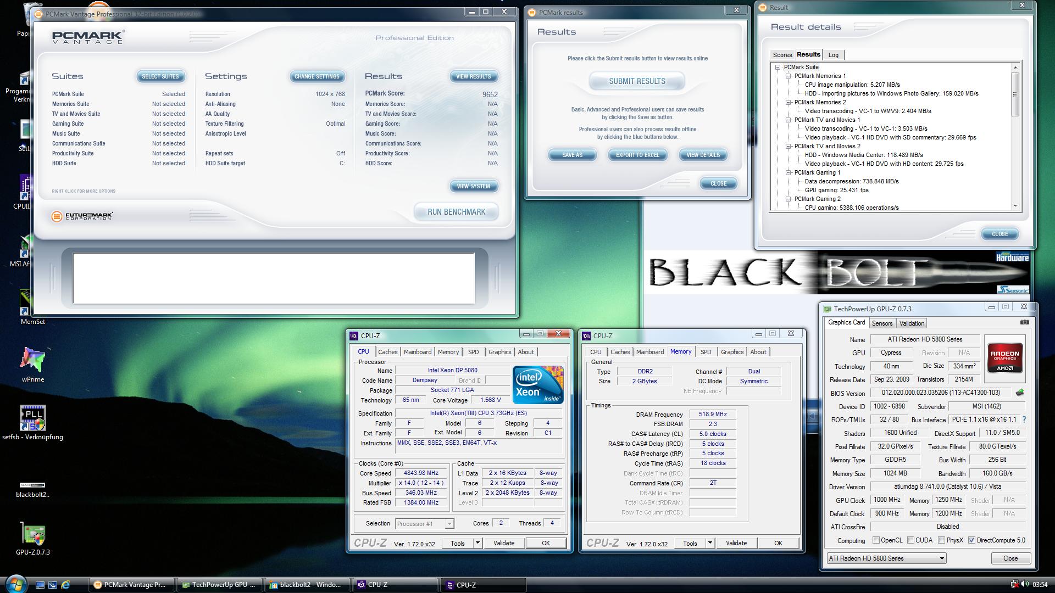Click the VIEW SYSTEM button
Viewport: 1055px width, 593px height.
point(474,186)
